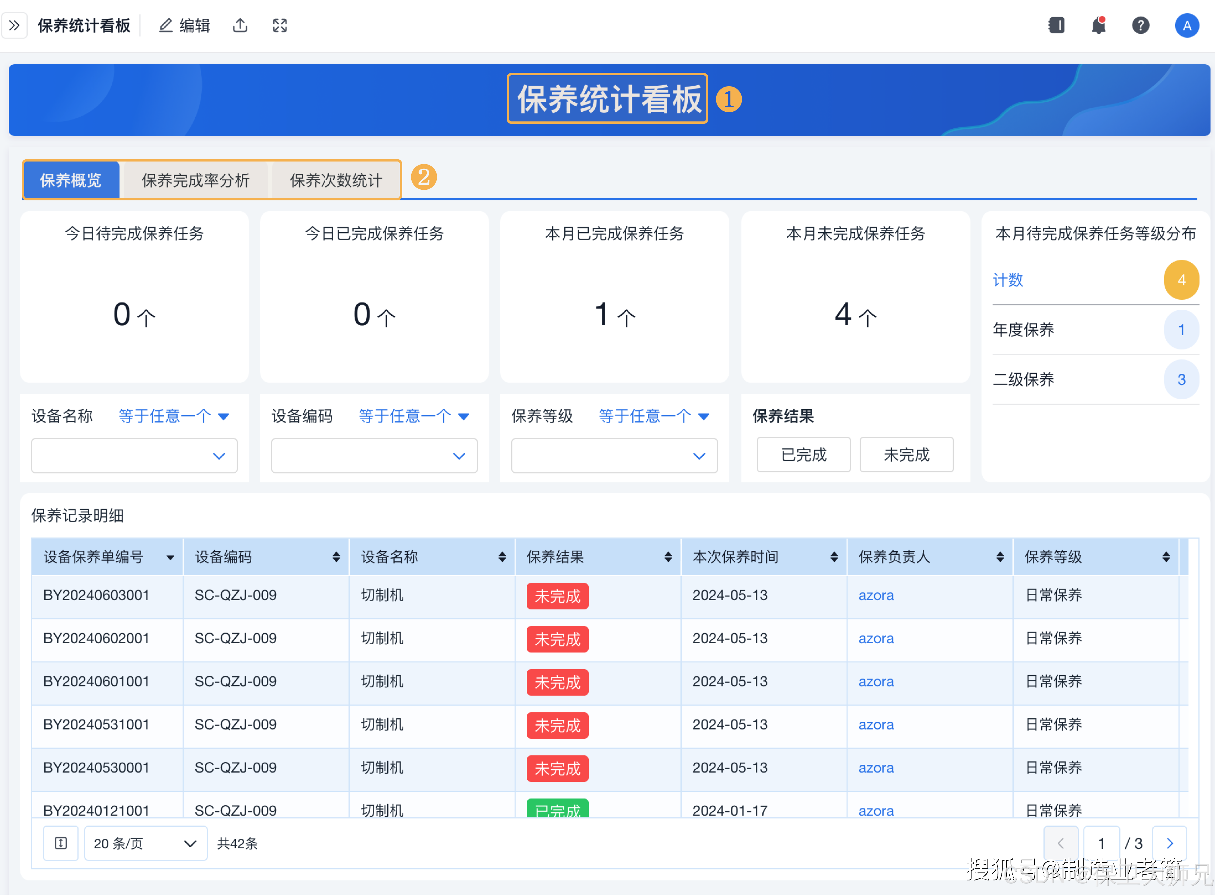The image size is (1215, 895).
Task: Open 设备编码 condition dropdown 等于任意一个
Action: pyautogui.click(x=413, y=416)
